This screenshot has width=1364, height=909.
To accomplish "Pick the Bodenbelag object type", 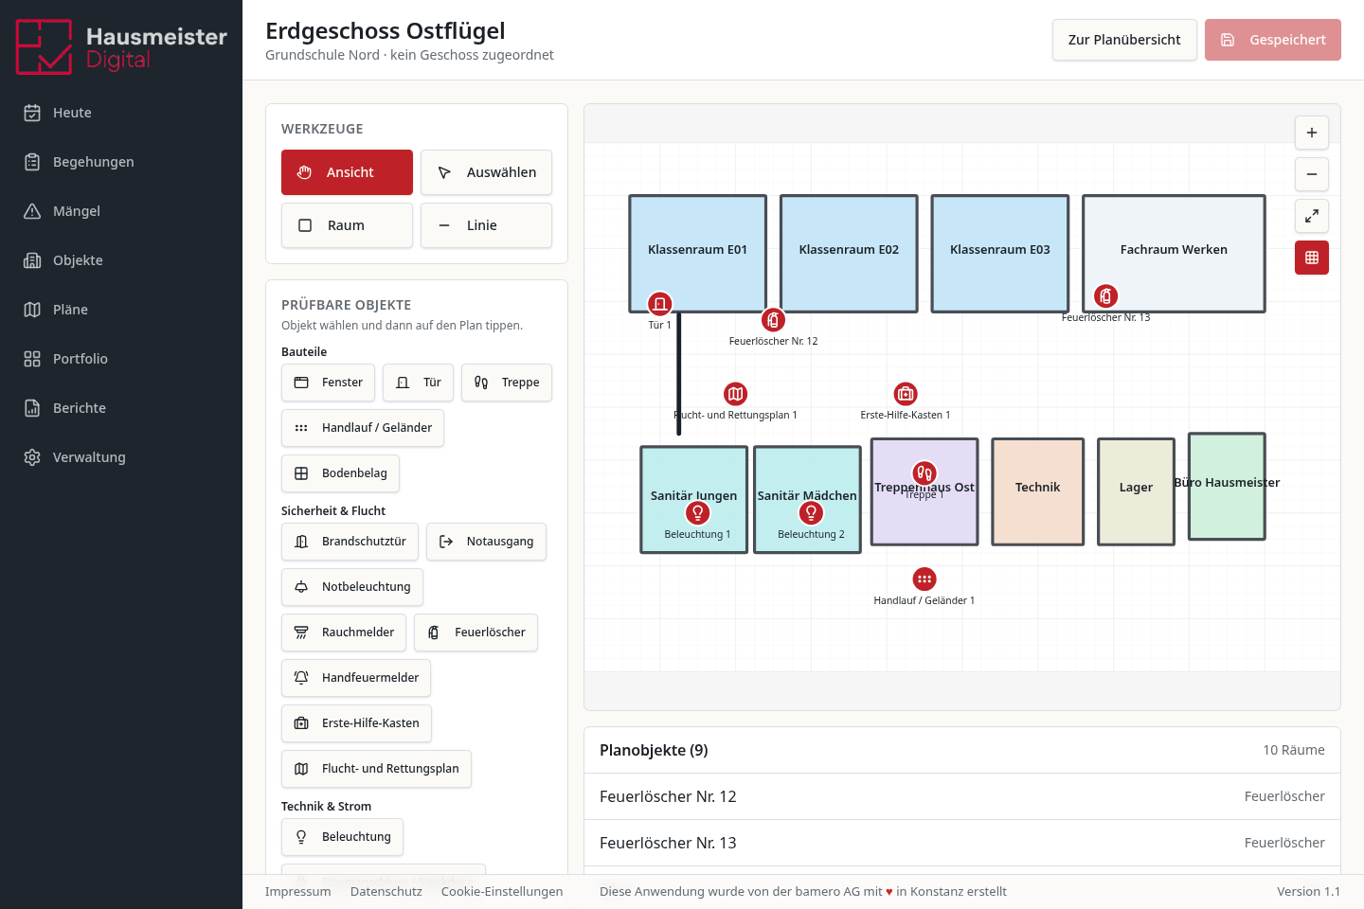I will (x=340, y=473).
